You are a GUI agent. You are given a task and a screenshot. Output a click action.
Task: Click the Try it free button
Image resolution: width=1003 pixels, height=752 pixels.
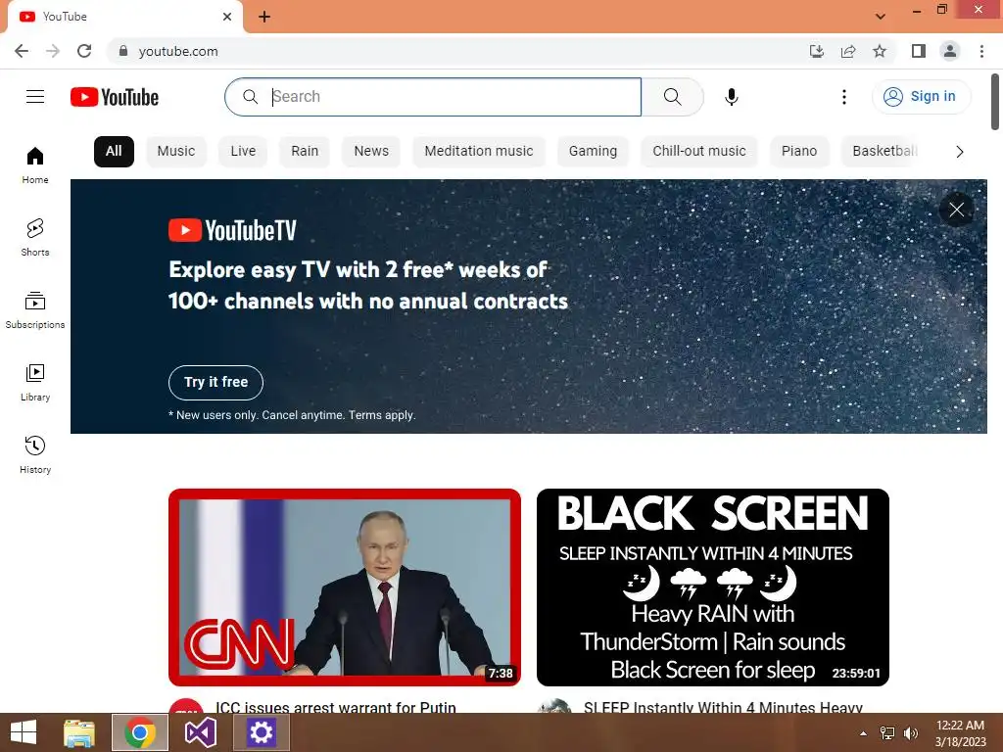pos(215,383)
